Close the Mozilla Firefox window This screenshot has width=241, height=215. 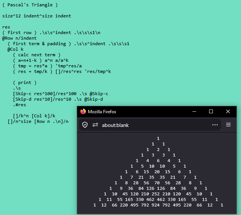tap(228, 111)
